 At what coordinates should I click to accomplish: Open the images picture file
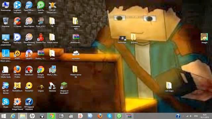coord(204,38)
